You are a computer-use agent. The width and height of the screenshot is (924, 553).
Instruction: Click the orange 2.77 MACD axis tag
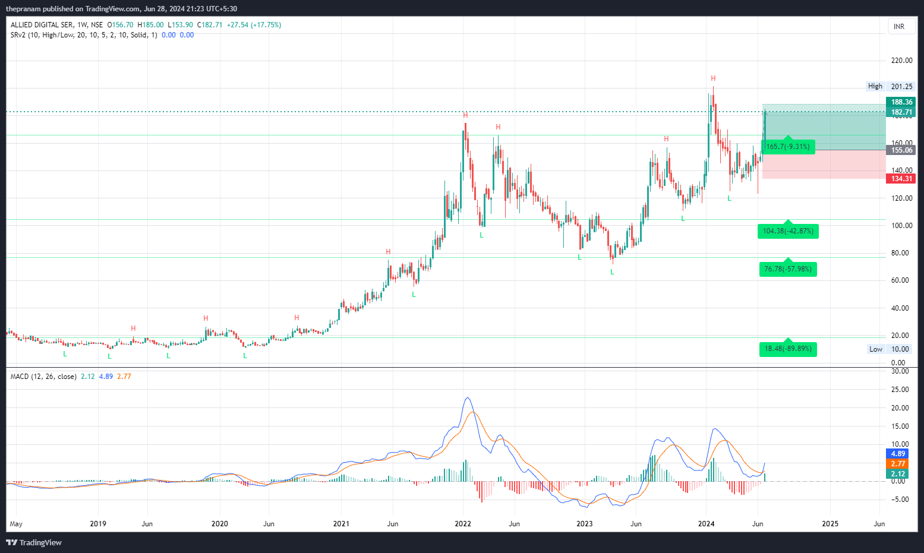pyautogui.click(x=897, y=464)
